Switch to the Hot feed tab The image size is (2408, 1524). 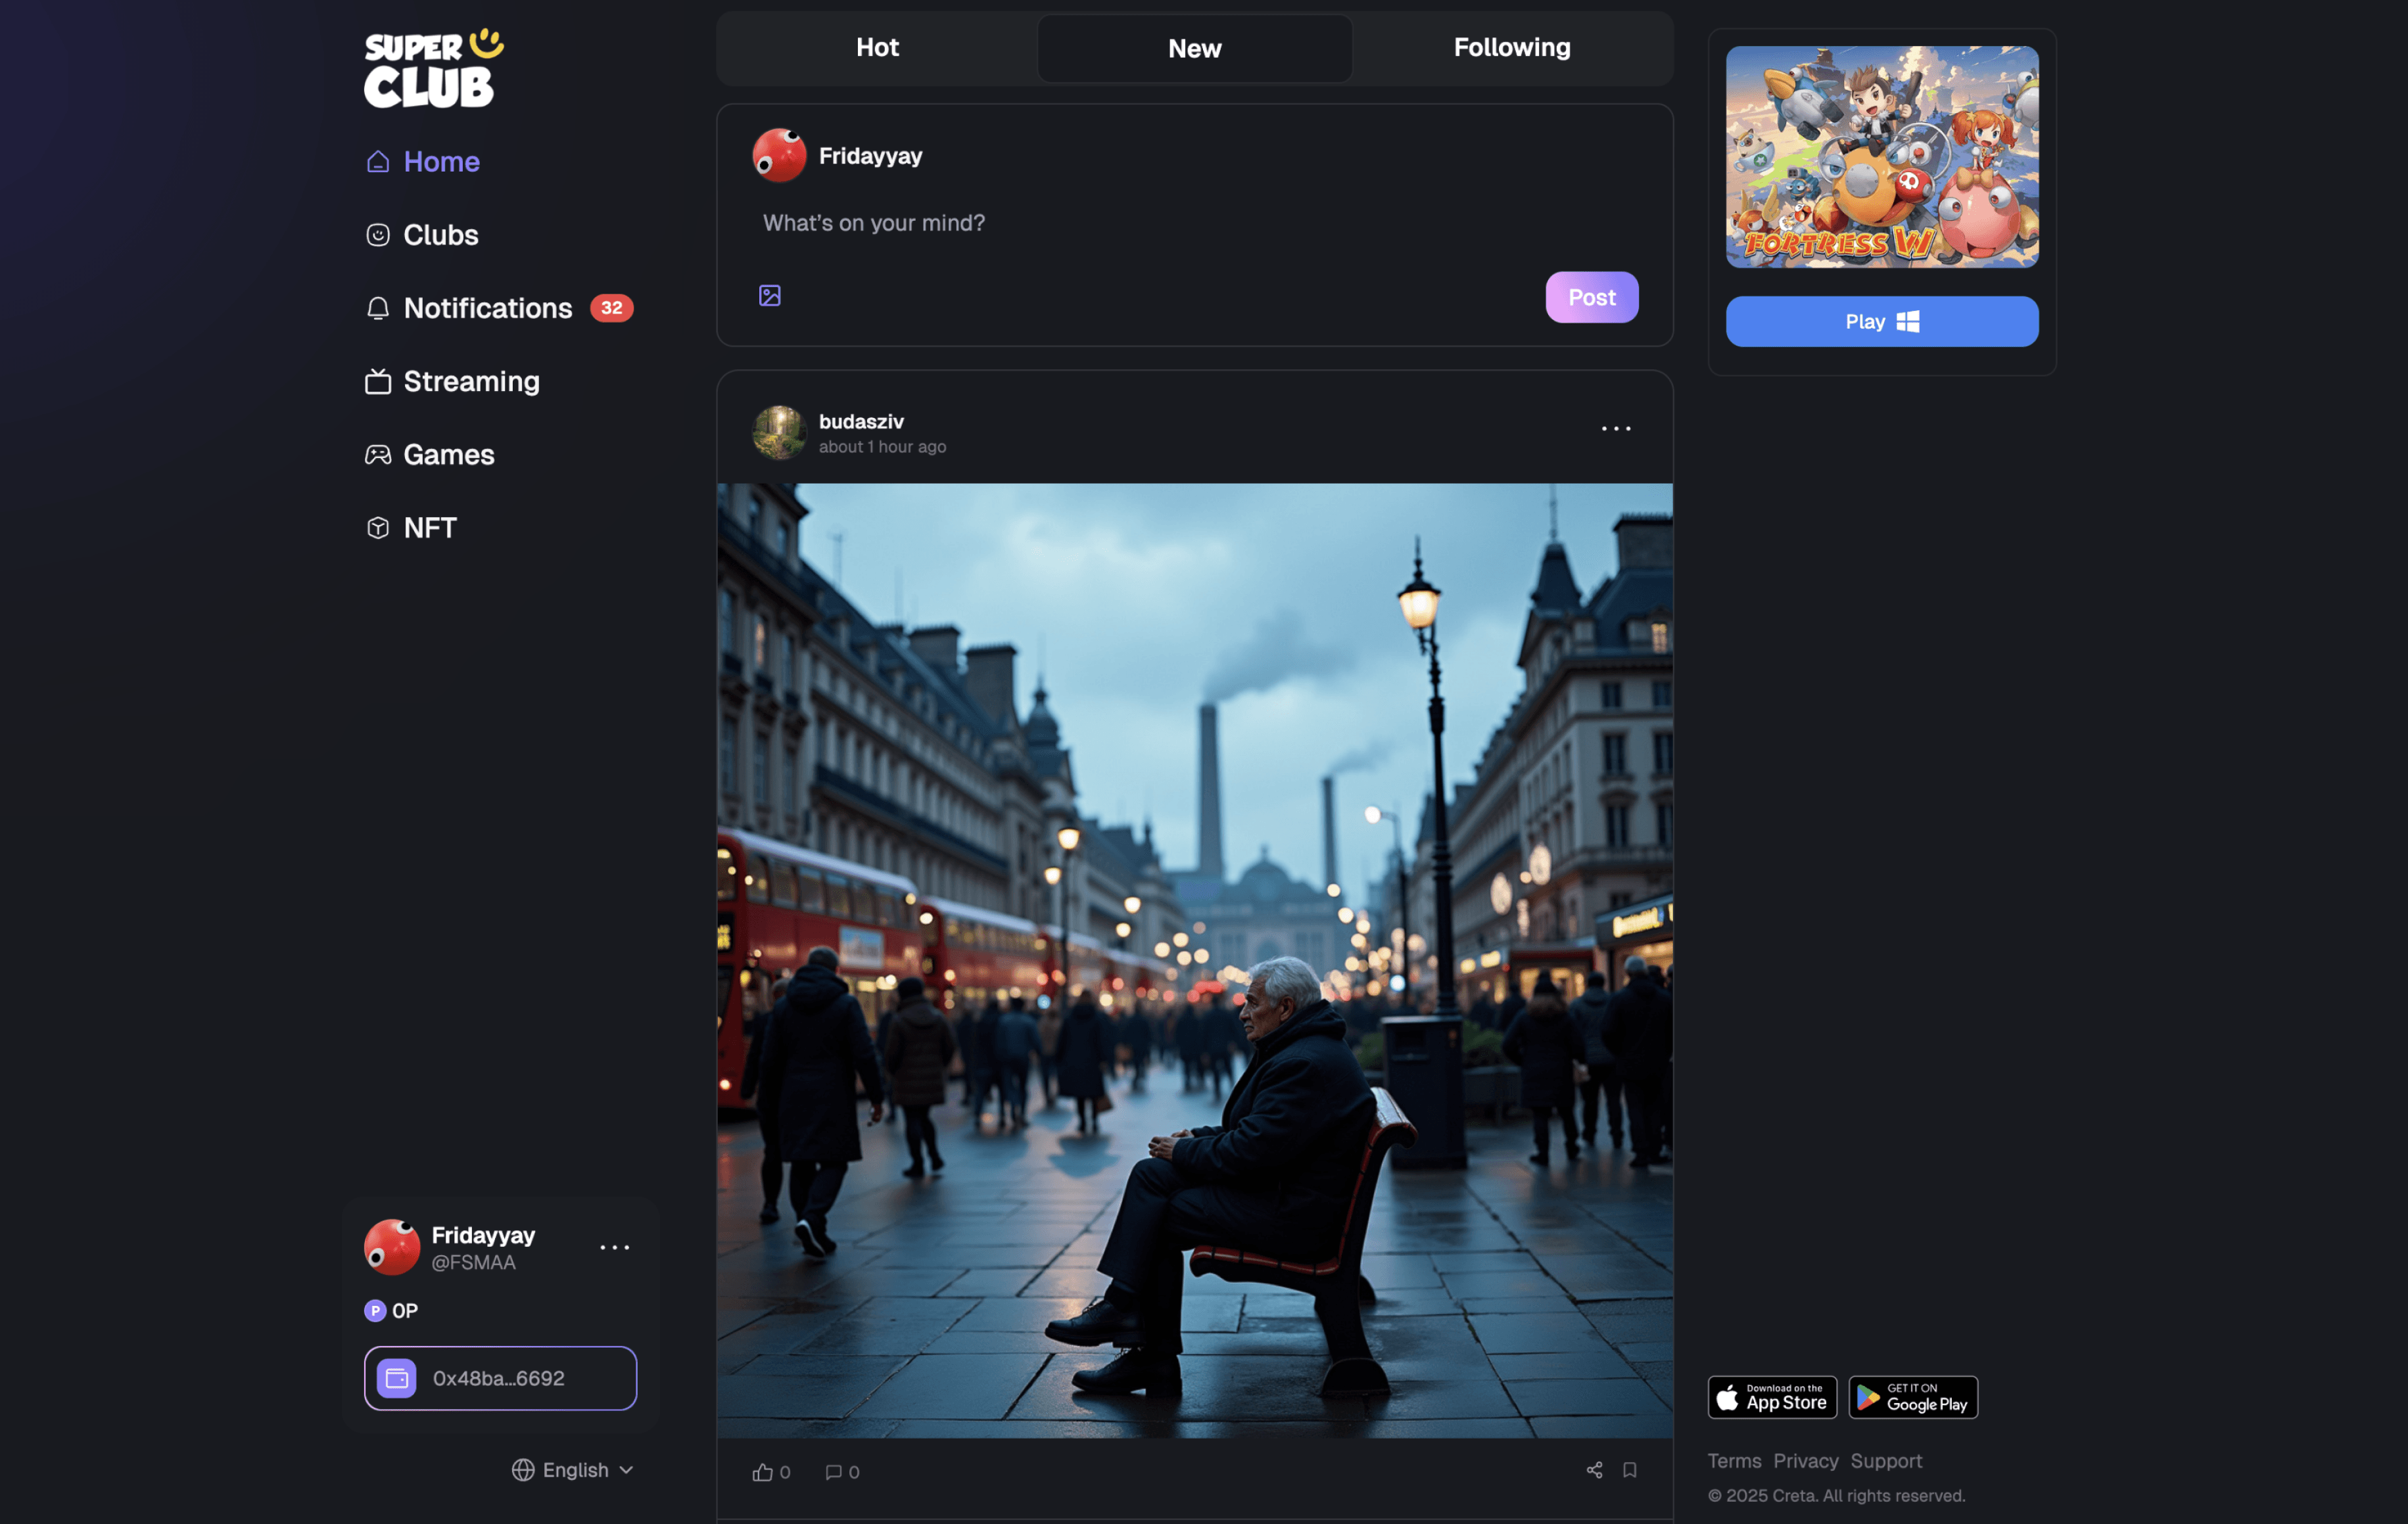877,48
